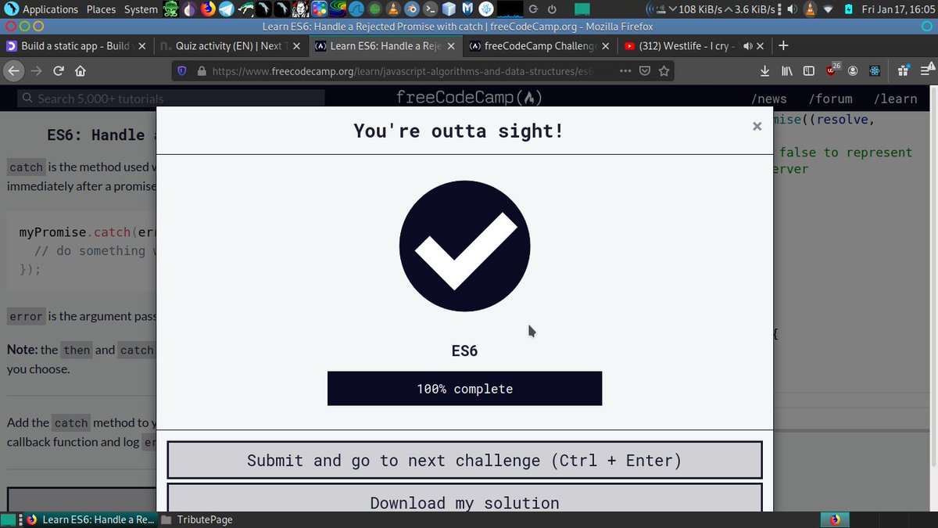Open the React Developer Tools extension icon
The height and width of the screenshot is (528, 938).
(875, 71)
